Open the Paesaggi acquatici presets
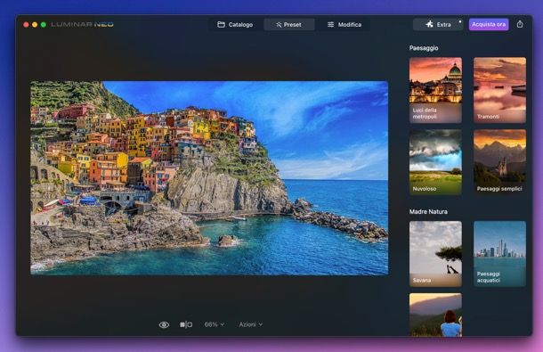This screenshot has height=352, width=543. (499, 254)
